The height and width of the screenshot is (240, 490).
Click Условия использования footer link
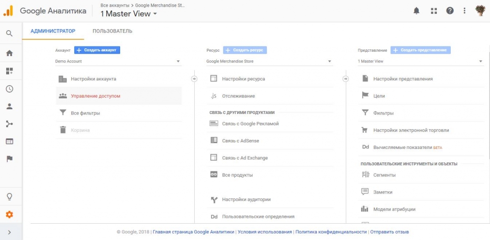point(265,232)
